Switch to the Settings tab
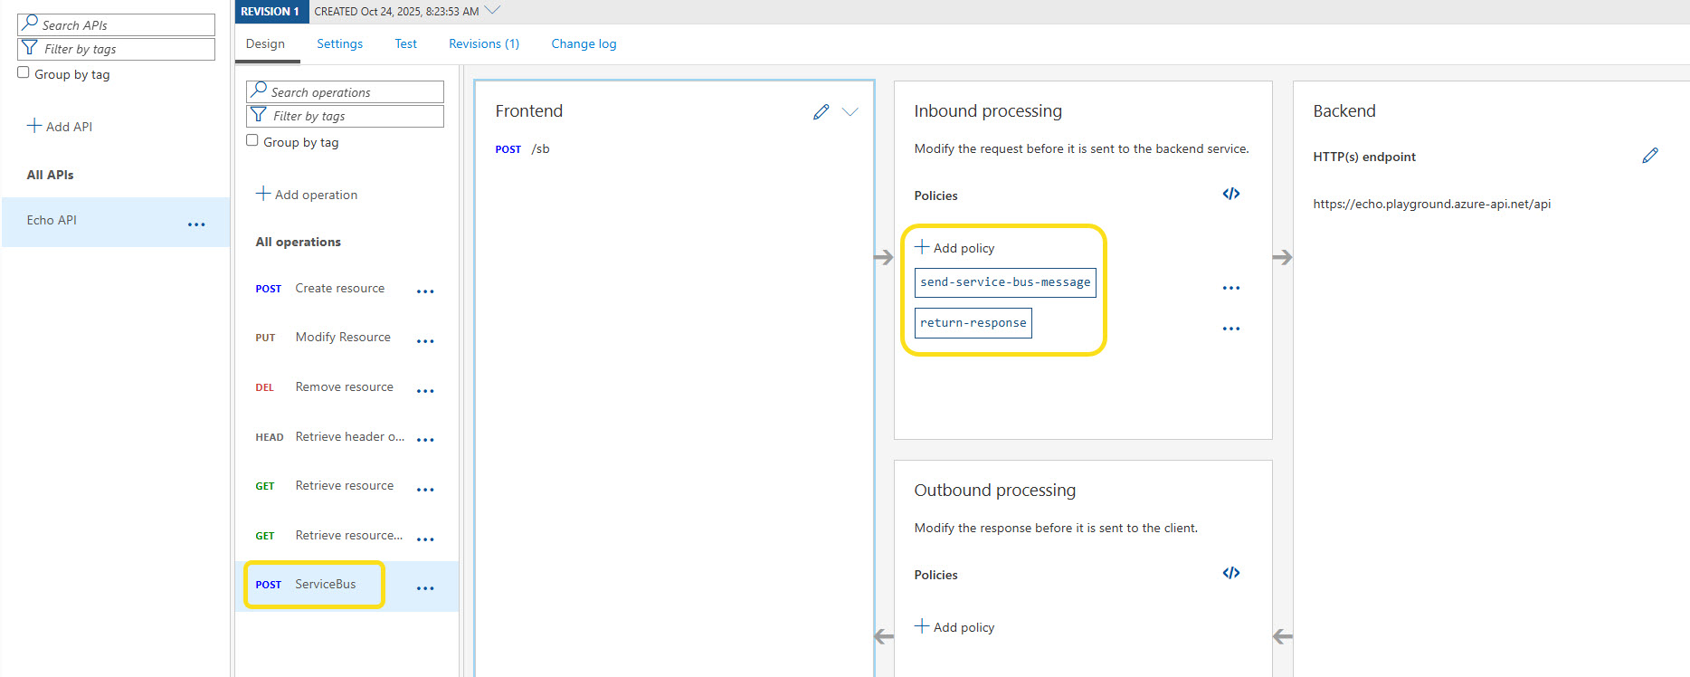This screenshot has height=677, width=1690. coord(339,43)
